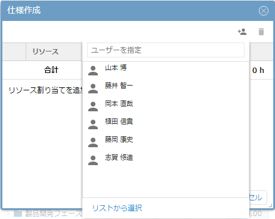Focus the ユーザーを指定 search field
Screen dimensions: 275x219
coord(166,50)
